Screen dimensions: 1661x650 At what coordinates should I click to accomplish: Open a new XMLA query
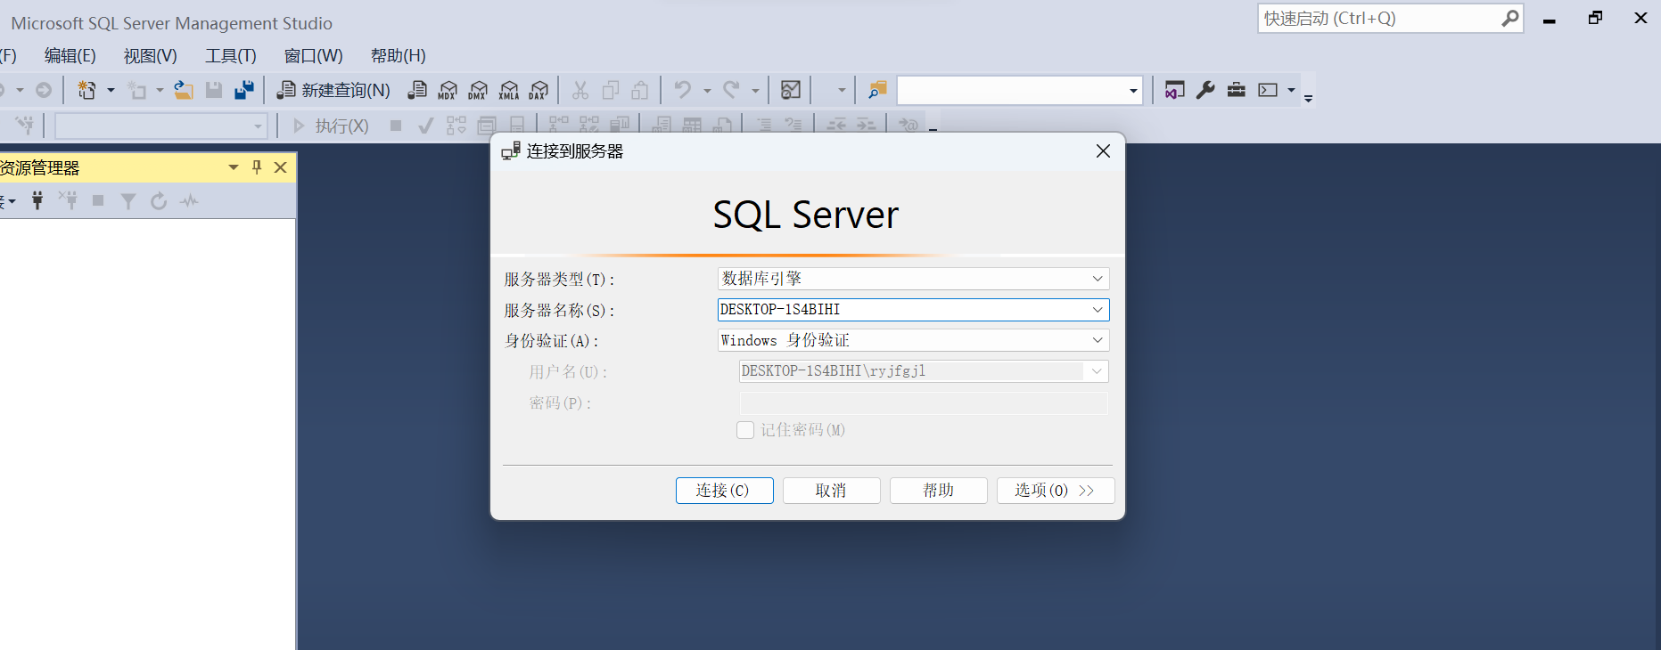(508, 90)
